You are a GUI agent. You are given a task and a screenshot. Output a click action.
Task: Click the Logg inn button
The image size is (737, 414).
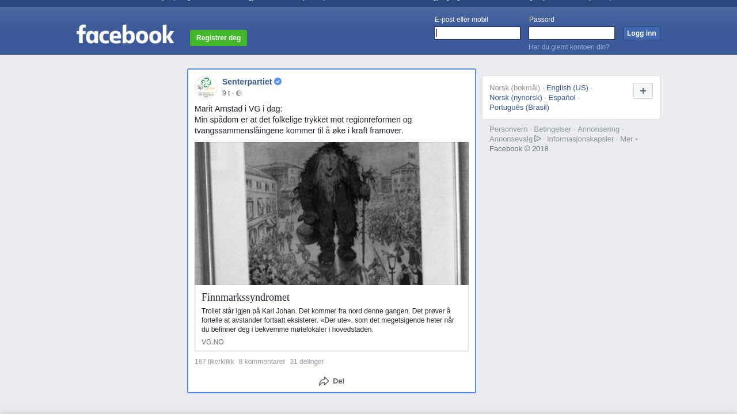[641, 33]
